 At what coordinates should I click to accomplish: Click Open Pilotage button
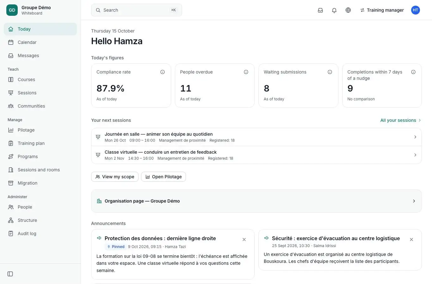[x=164, y=177]
